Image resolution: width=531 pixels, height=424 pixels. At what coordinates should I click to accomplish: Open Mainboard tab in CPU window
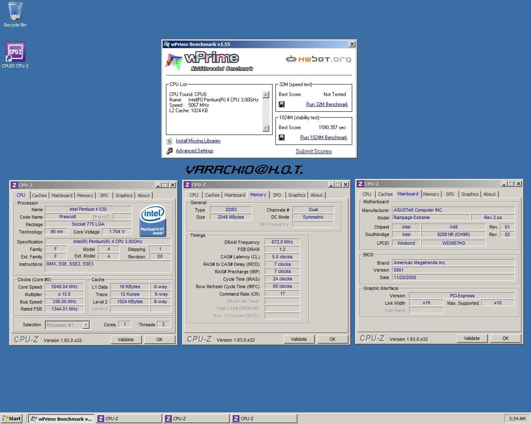[62, 195]
